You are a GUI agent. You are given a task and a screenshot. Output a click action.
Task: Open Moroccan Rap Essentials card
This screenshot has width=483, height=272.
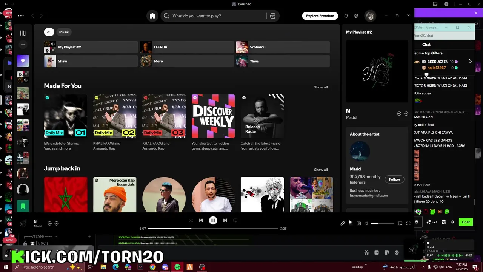(115, 195)
